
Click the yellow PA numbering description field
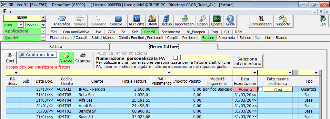tap(205, 58)
